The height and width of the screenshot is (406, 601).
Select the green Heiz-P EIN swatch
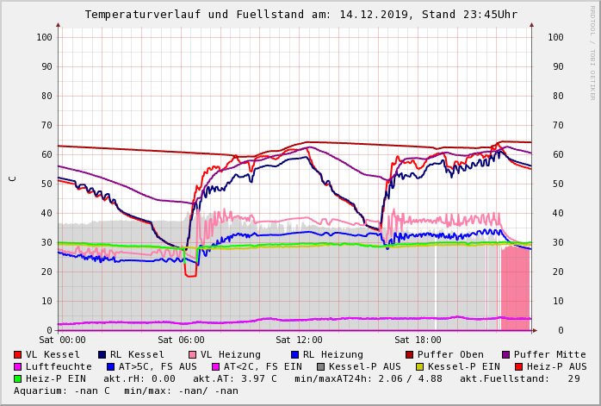pyautogui.click(x=17, y=379)
